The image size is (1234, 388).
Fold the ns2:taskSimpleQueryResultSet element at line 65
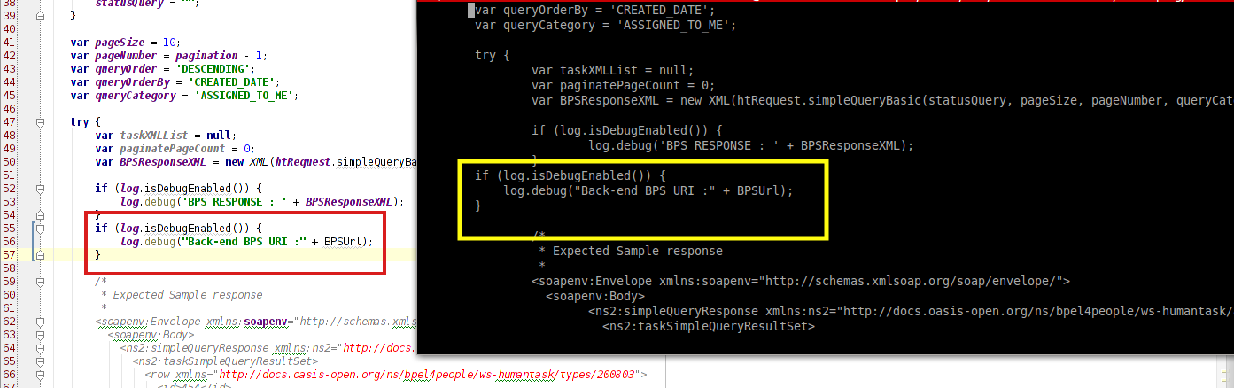coord(40,361)
